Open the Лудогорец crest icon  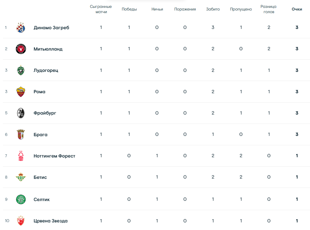pyautogui.click(x=21, y=70)
